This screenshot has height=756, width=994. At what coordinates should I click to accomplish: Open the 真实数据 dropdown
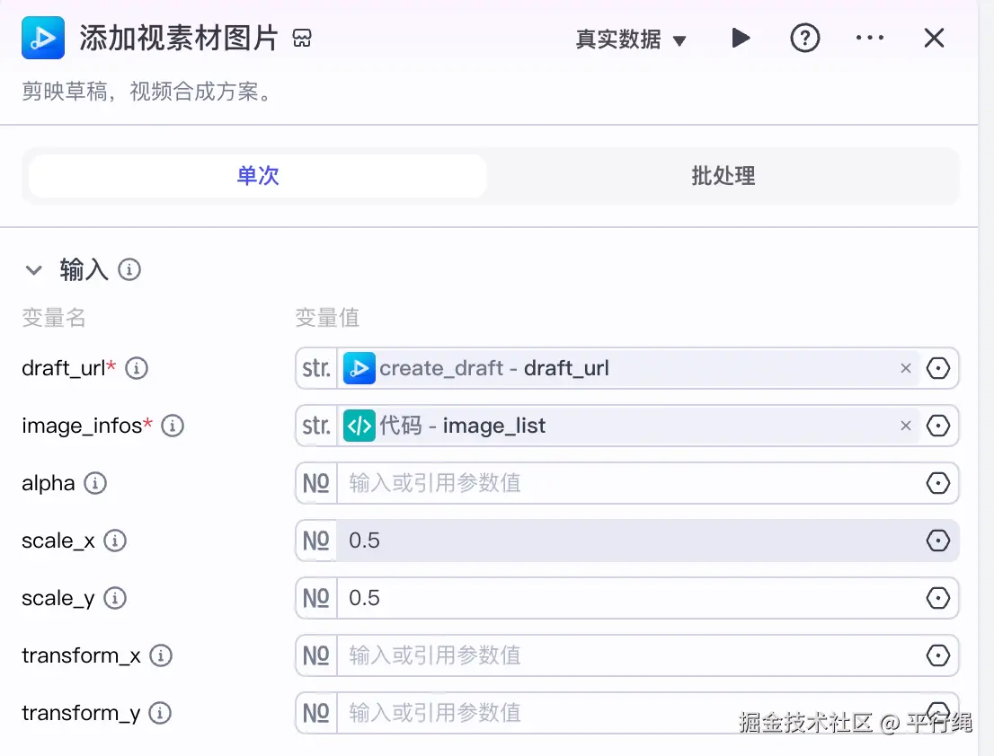pos(631,40)
